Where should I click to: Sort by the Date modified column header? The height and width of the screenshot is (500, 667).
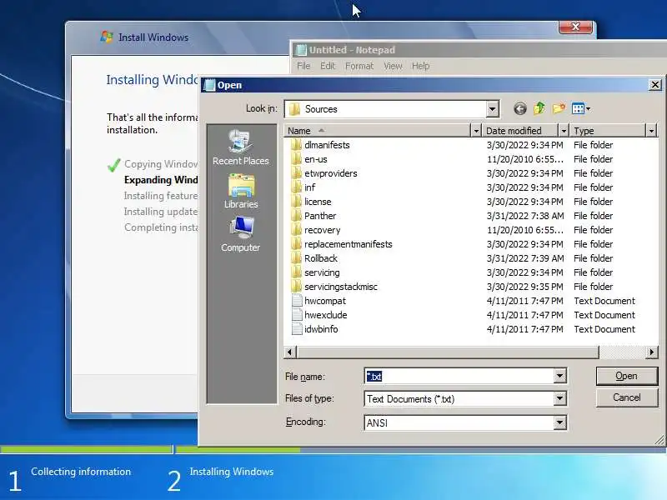tap(520, 131)
